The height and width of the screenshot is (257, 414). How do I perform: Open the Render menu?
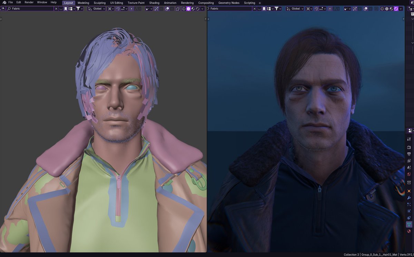[x=29, y=2]
